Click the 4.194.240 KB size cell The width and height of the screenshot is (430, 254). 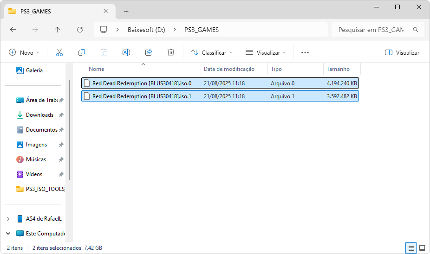coord(342,83)
